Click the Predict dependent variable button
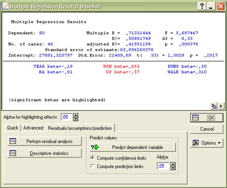Viewport: 227px width, 188px height. (x=133, y=147)
